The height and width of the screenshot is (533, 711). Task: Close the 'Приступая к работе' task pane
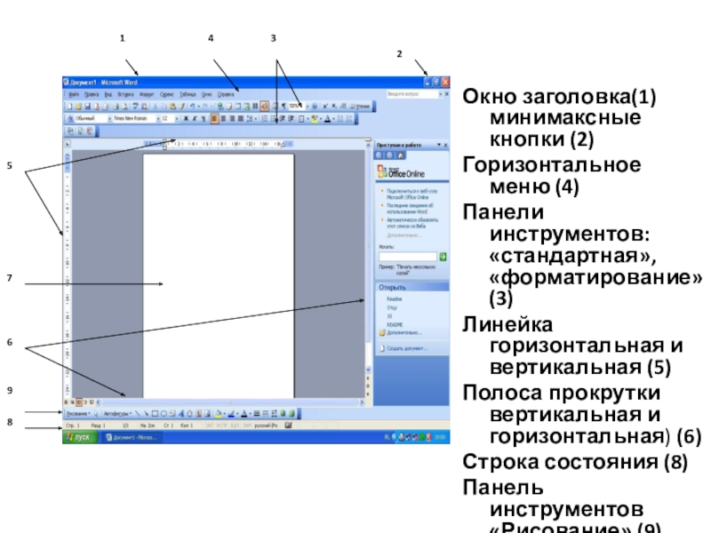tap(446, 145)
